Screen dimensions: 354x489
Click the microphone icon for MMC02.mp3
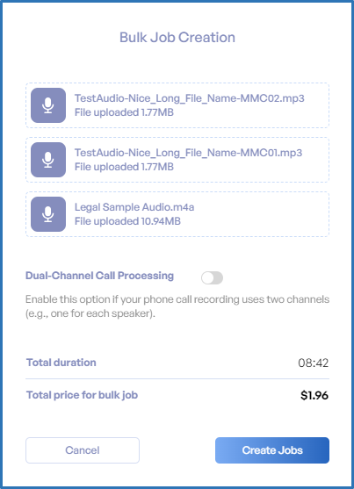pos(48,105)
